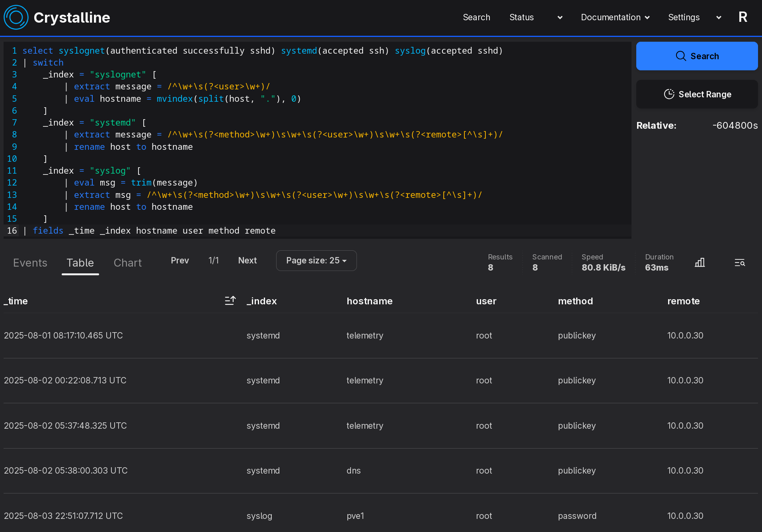The width and height of the screenshot is (762, 532).
Task: Go to the Next results page
Action: click(248, 261)
